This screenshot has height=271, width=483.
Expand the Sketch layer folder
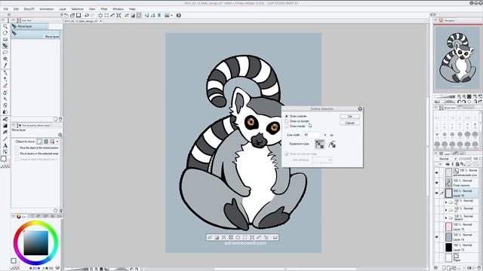446,218
